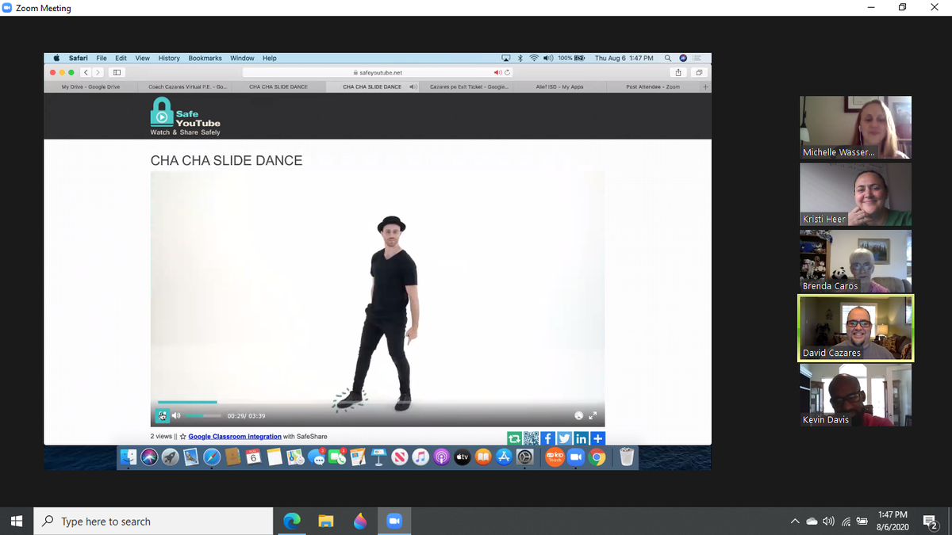Viewport: 952px width, 535px height.
Task: Open FaceTime in the Mac dock
Action: click(337, 457)
